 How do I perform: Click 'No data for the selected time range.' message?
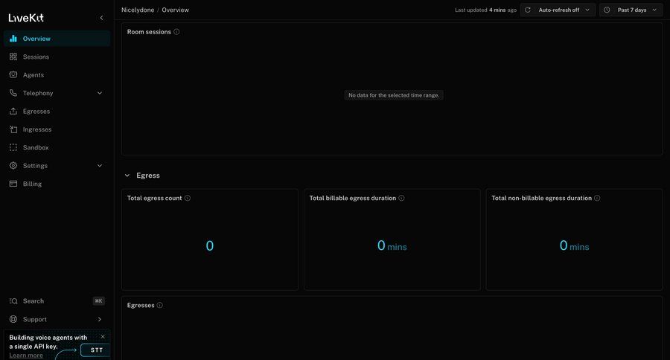(394, 95)
